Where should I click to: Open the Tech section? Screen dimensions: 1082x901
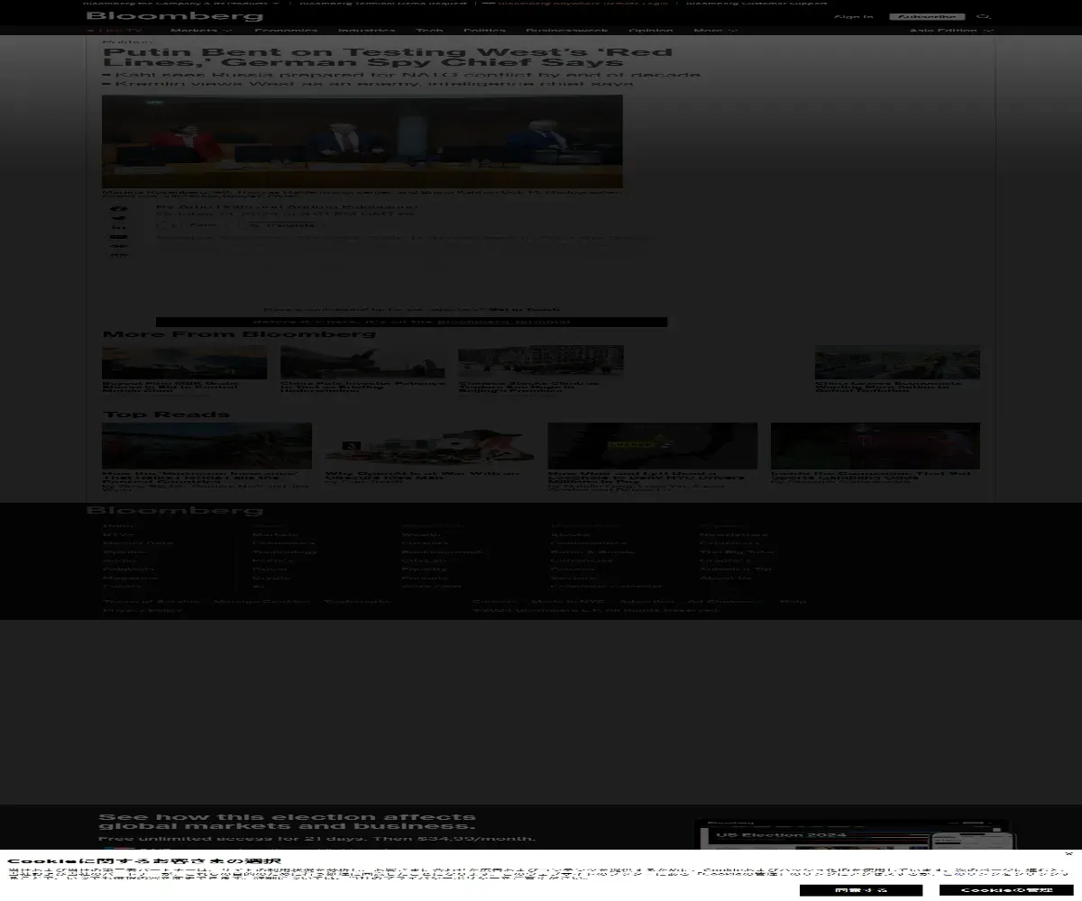pos(429,31)
